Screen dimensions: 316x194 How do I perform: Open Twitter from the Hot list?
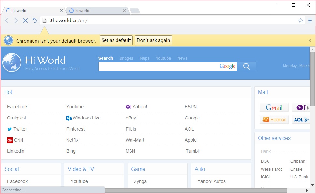17,129
